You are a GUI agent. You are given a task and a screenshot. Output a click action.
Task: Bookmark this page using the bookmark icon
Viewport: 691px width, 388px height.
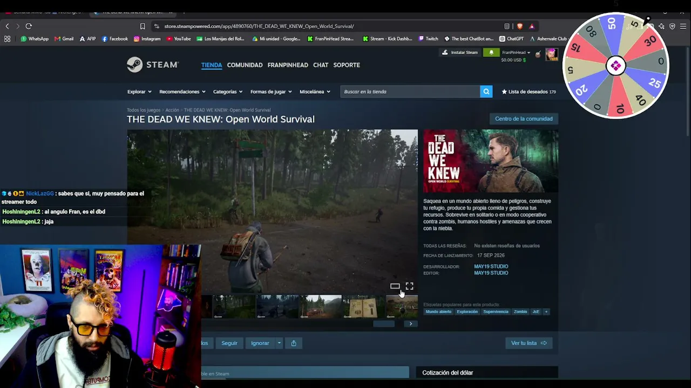coord(143,26)
